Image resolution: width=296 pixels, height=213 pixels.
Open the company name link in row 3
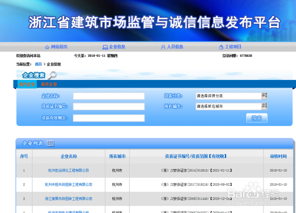[69, 199]
